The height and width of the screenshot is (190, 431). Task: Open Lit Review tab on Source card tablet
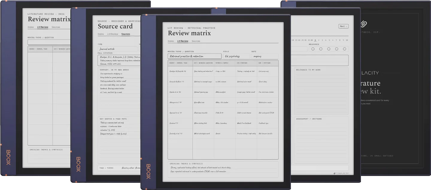pyautogui.click(x=113, y=34)
